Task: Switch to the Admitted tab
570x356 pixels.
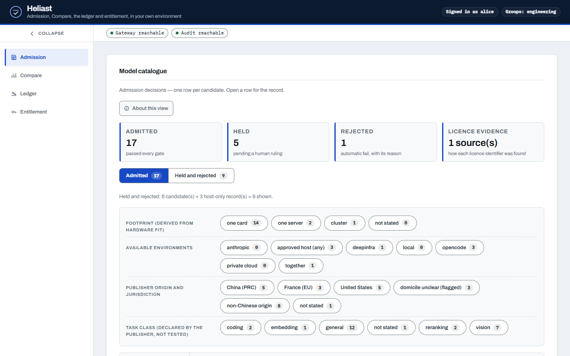Action: click(x=144, y=176)
